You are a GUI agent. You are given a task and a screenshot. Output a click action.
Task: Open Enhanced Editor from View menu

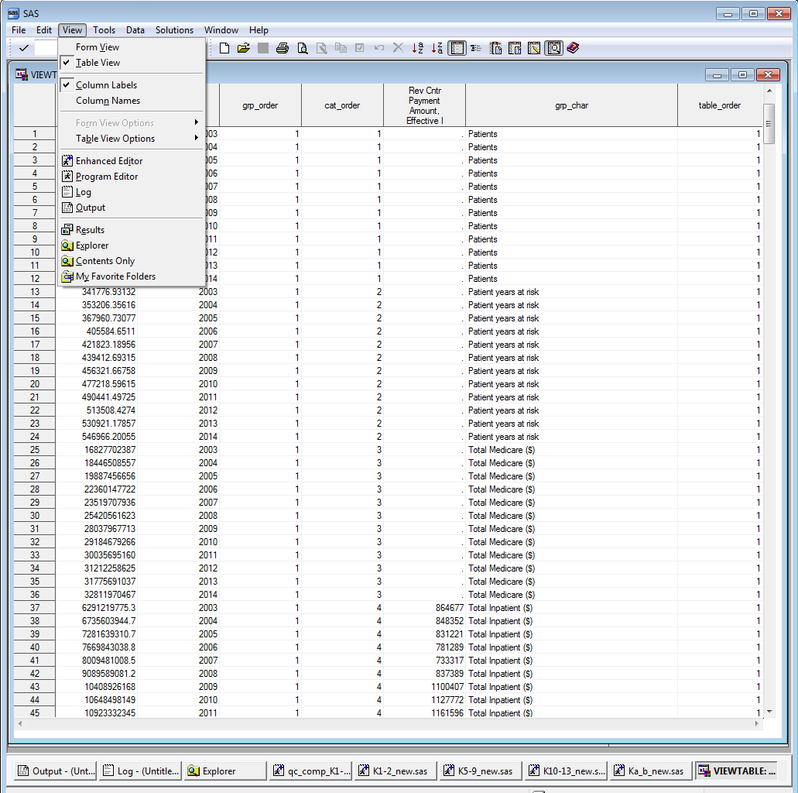click(x=109, y=161)
